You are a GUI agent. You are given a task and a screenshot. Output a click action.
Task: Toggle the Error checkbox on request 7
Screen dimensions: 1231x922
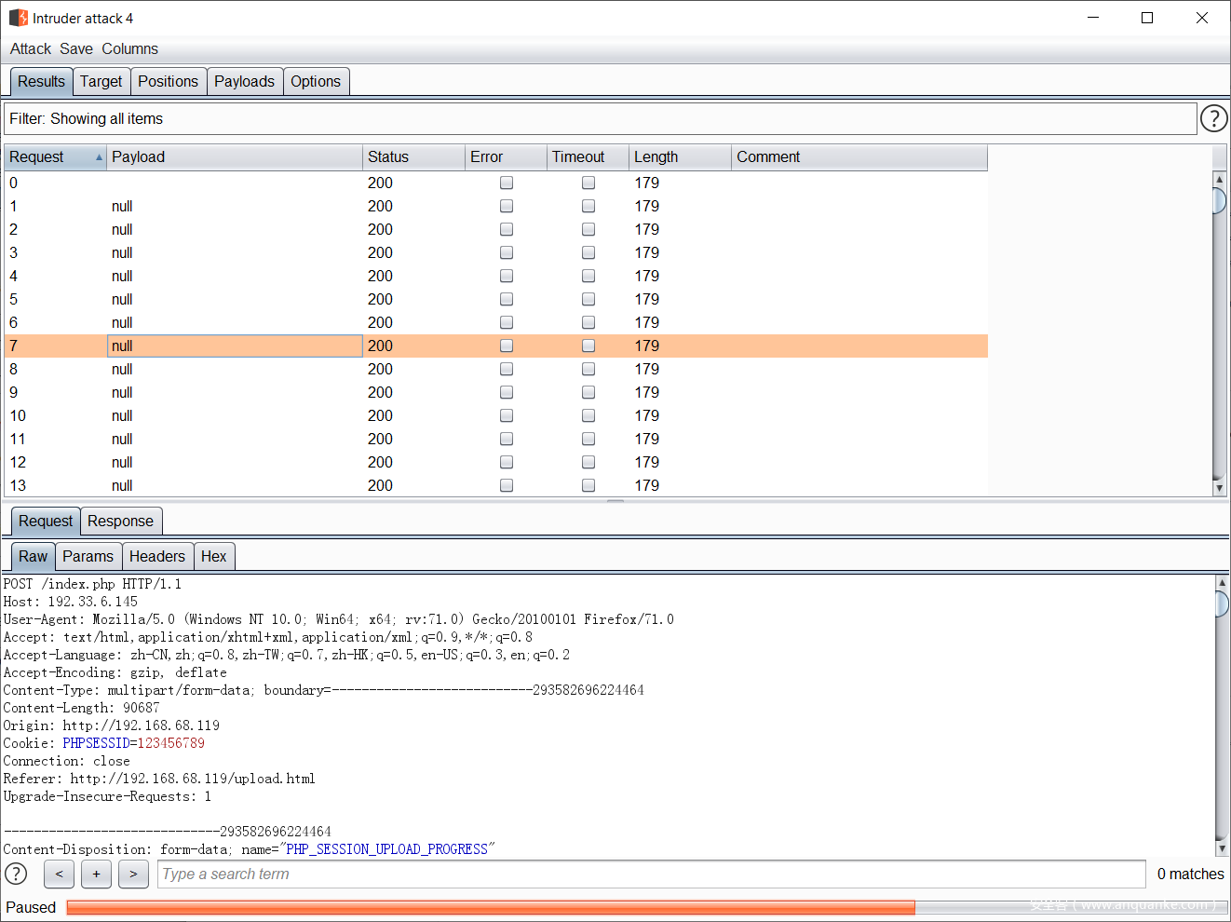coord(506,346)
